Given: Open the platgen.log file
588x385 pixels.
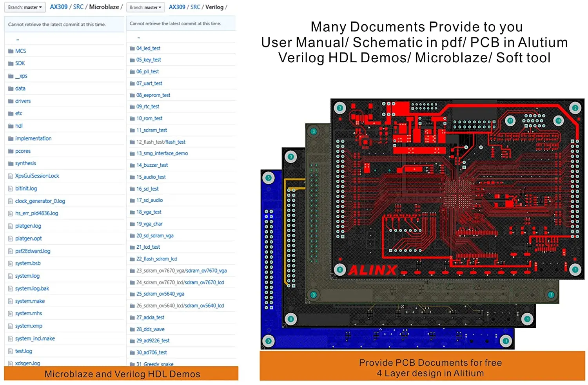Looking at the screenshot, I should pos(28,226).
